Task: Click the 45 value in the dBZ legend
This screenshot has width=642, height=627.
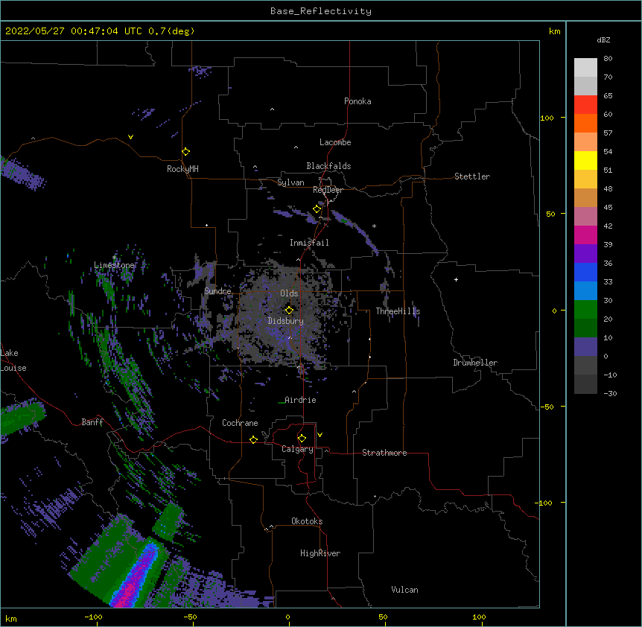Action: click(608, 208)
